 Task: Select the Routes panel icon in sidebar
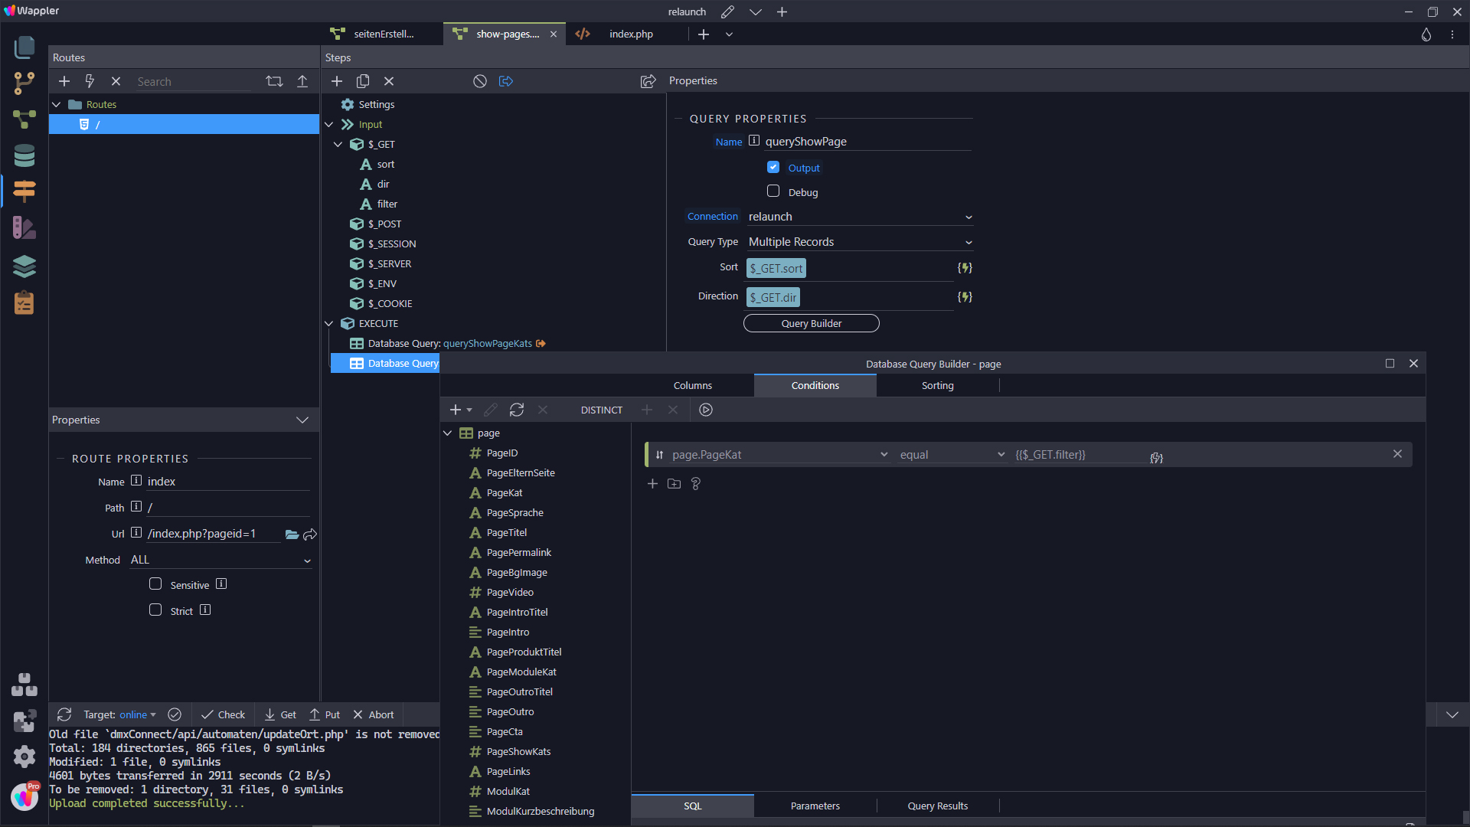(x=24, y=191)
